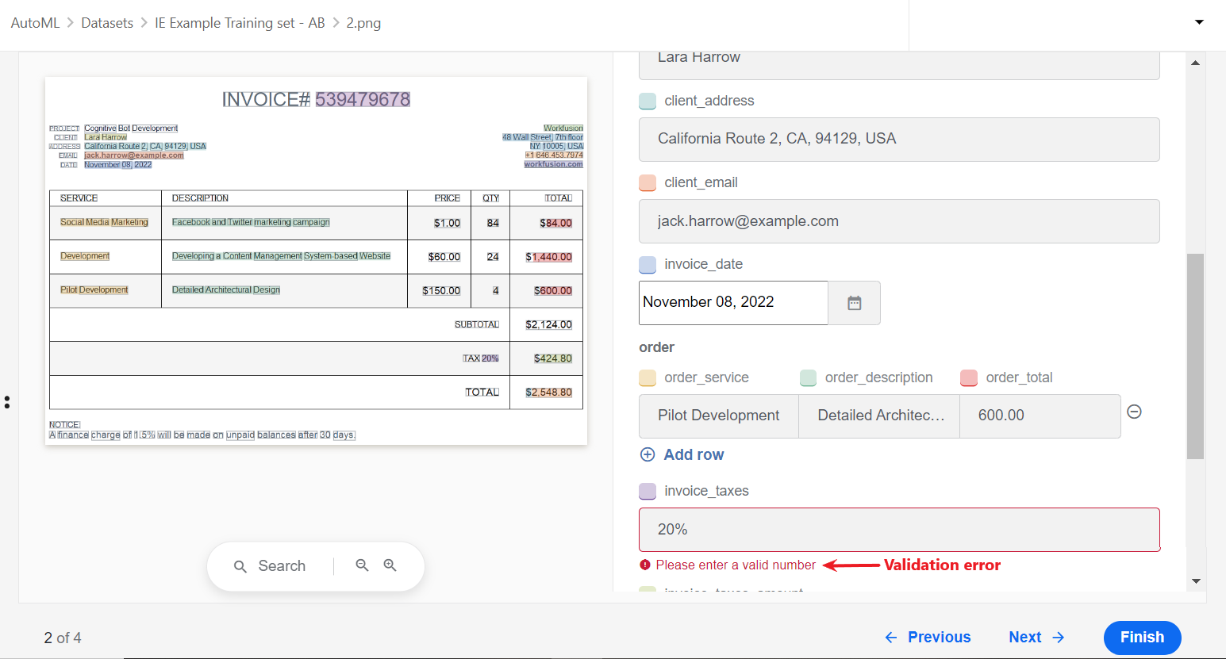The height and width of the screenshot is (659, 1226).
Task: Select $1,440.00 total in the invoice
Action: (x=548, y=257)
